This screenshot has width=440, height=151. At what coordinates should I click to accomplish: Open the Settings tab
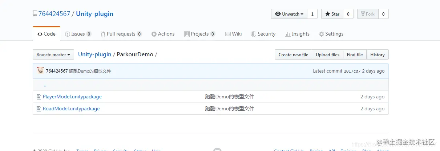pyautogui.click(x=331, y=34)
